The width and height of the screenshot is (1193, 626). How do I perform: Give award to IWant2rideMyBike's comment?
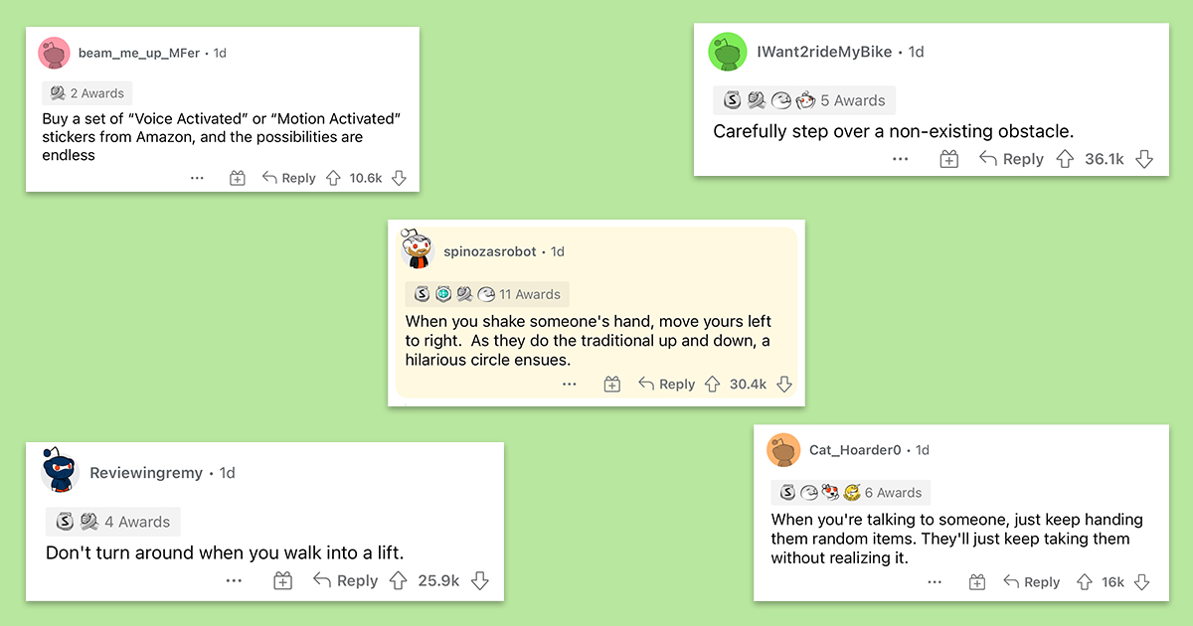click(x=949, y=159)
